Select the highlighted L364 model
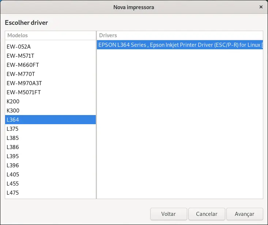The width and height of the screenshot is (268, 225). click(50, 120)
